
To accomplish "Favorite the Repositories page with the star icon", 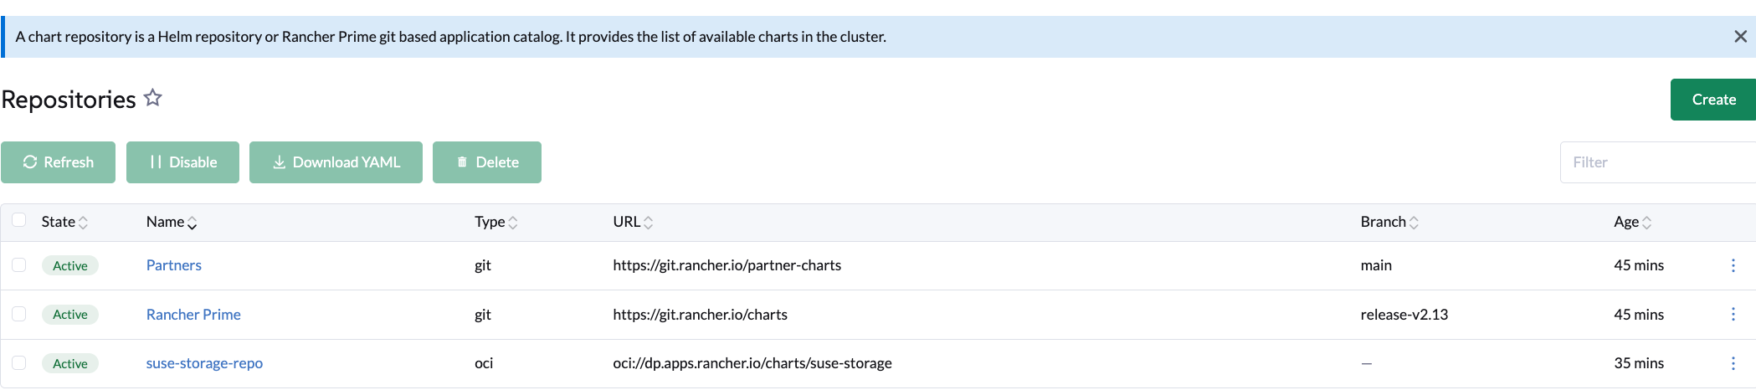I will click(152, 98).
